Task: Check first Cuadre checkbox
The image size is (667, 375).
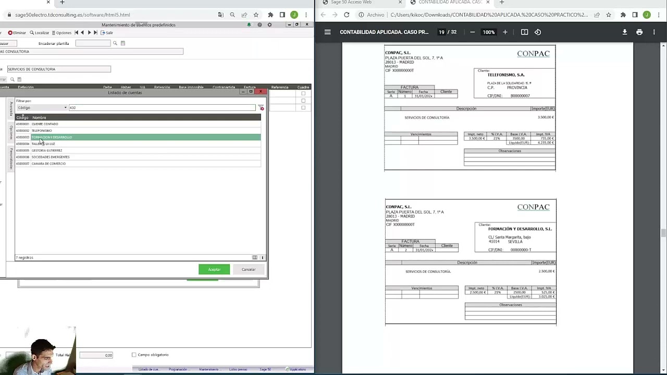Action: [x=303, y=94]
